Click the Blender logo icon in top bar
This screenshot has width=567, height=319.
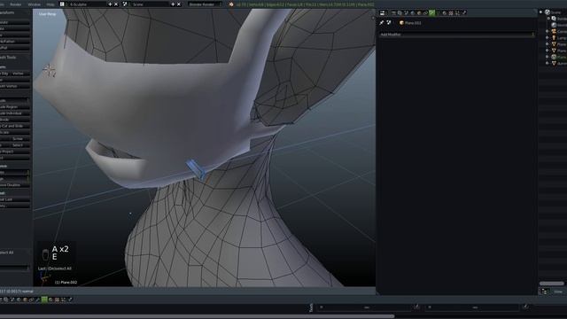point(231,4)
